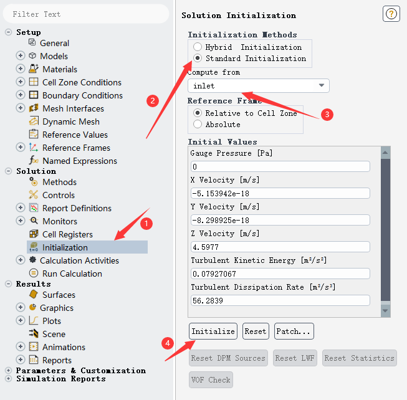This screenshot has height=400, width=407.
Task: Click the Run Calculation icon
Action: (34, 274)
